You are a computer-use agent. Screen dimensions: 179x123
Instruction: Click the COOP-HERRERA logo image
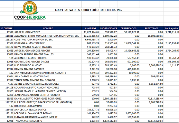(x=30, y=11)
